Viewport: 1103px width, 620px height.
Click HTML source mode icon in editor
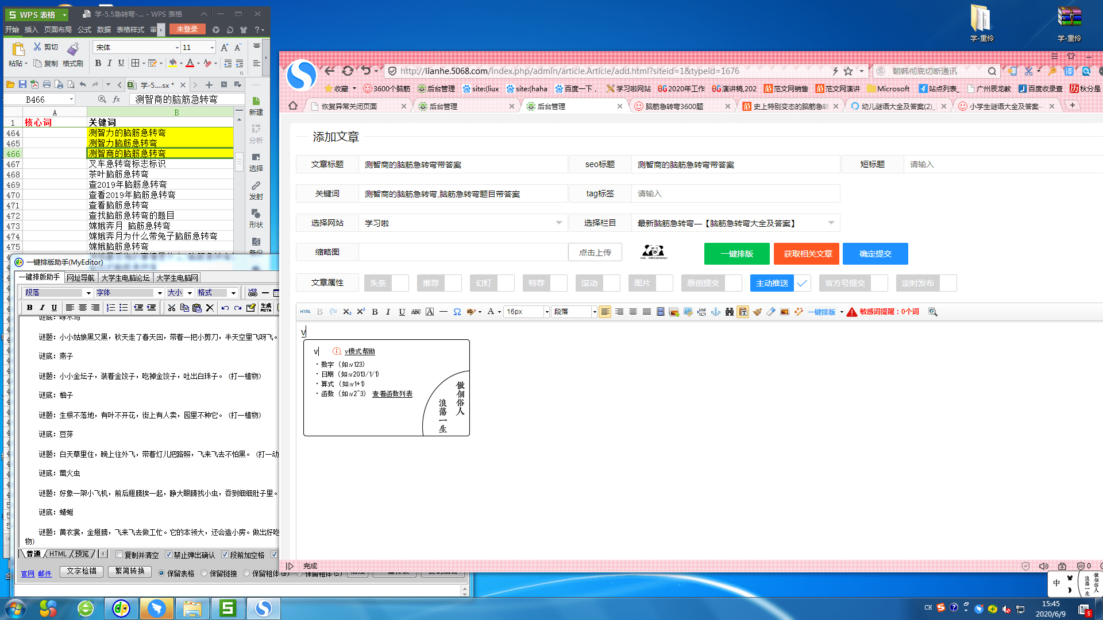pyautogui.click(x=305, y=312)
